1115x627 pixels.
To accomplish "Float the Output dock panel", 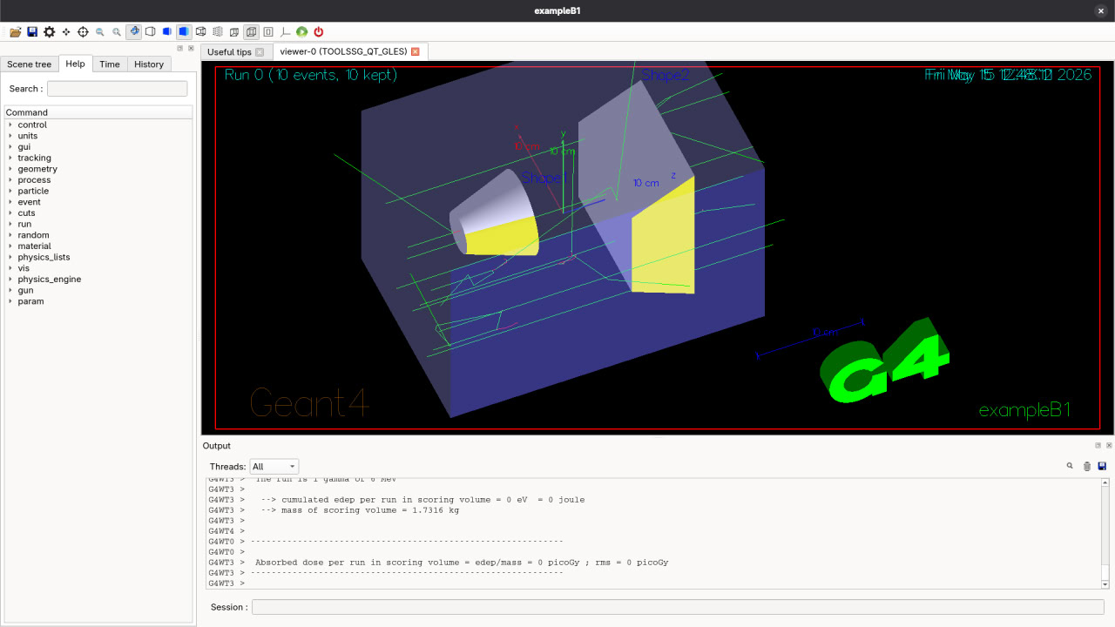I will [x=1098, y=445].
